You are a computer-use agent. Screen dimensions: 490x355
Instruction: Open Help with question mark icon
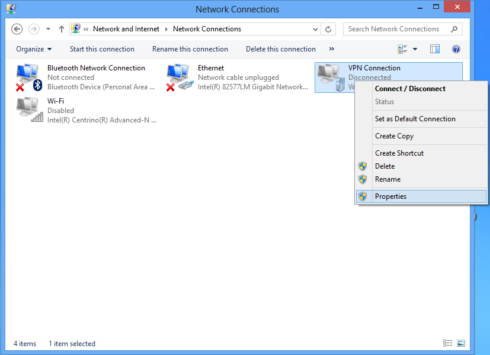pos(456,49)
